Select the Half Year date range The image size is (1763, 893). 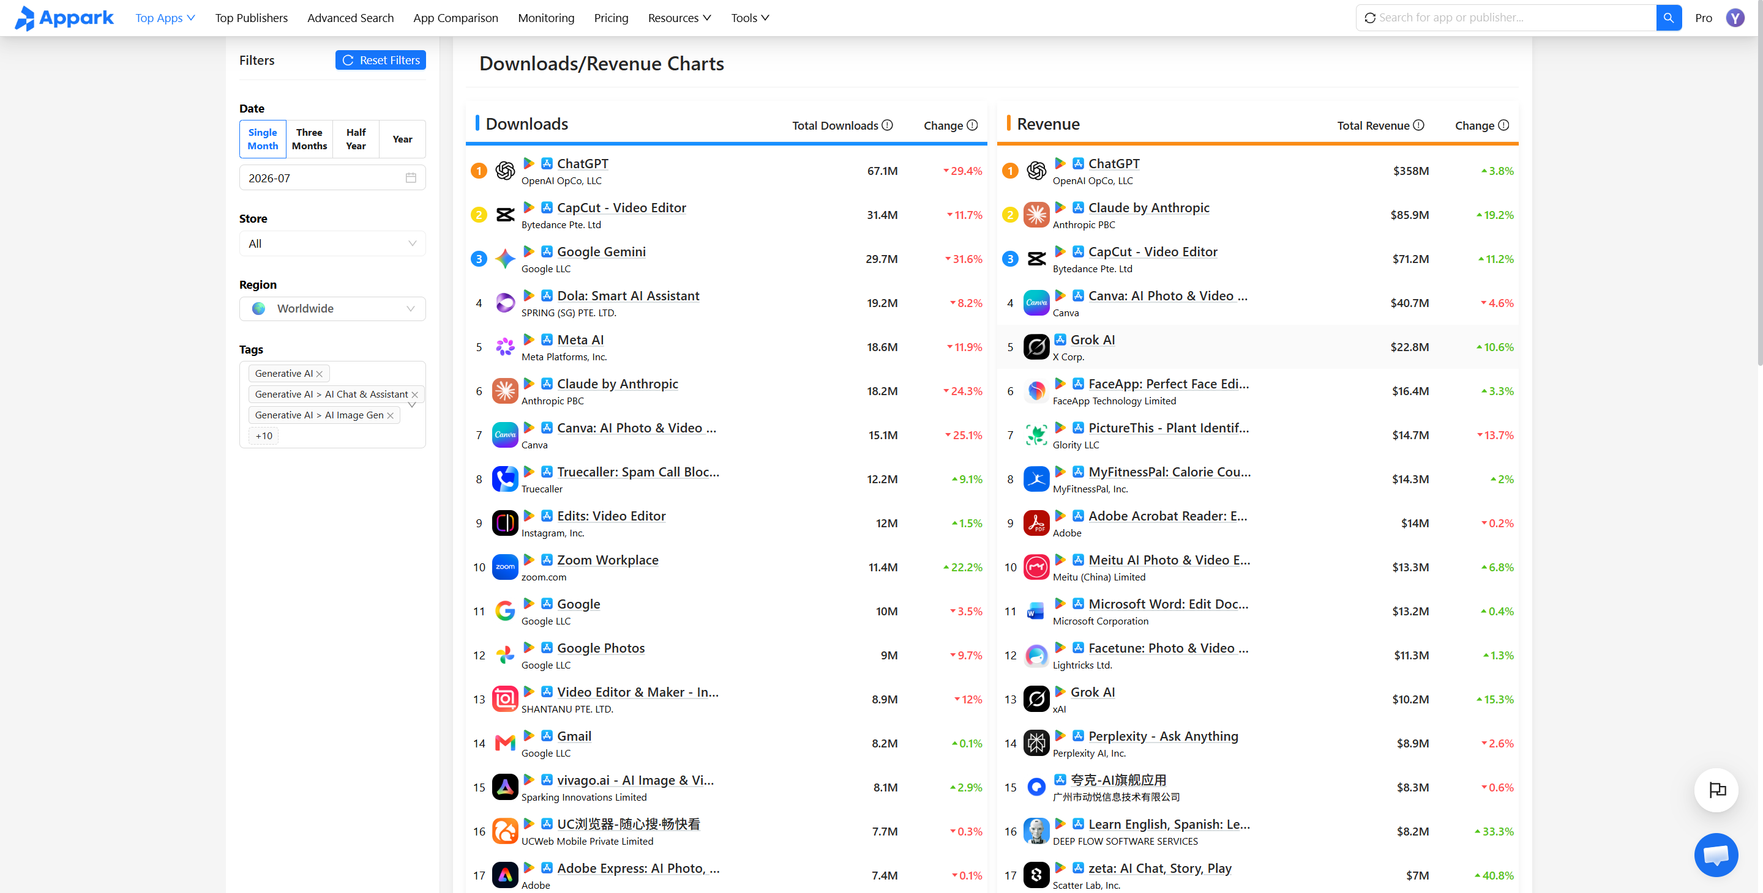356,139
